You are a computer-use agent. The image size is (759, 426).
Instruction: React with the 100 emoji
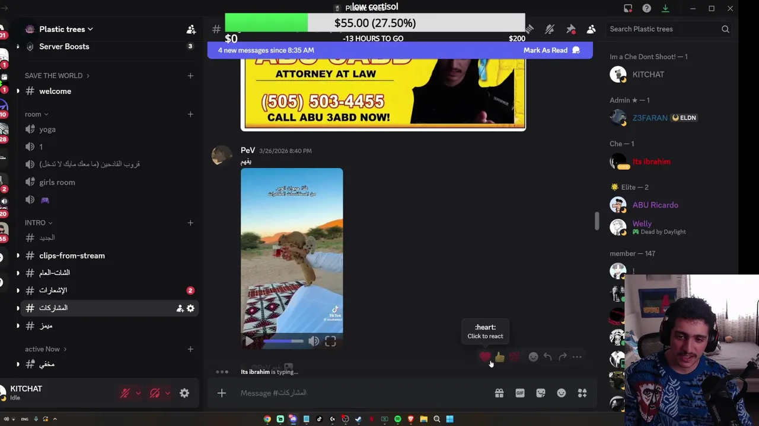pyautogui.click(x=514, y=357)
